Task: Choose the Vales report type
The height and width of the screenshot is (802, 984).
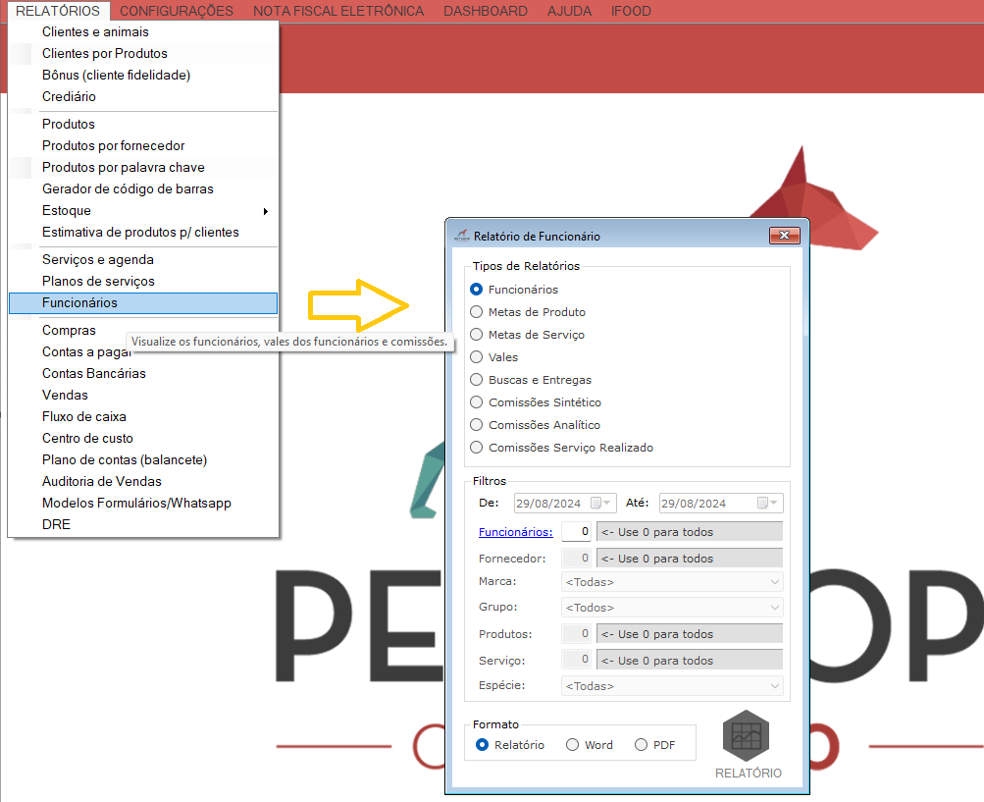Action: point(477,357)
